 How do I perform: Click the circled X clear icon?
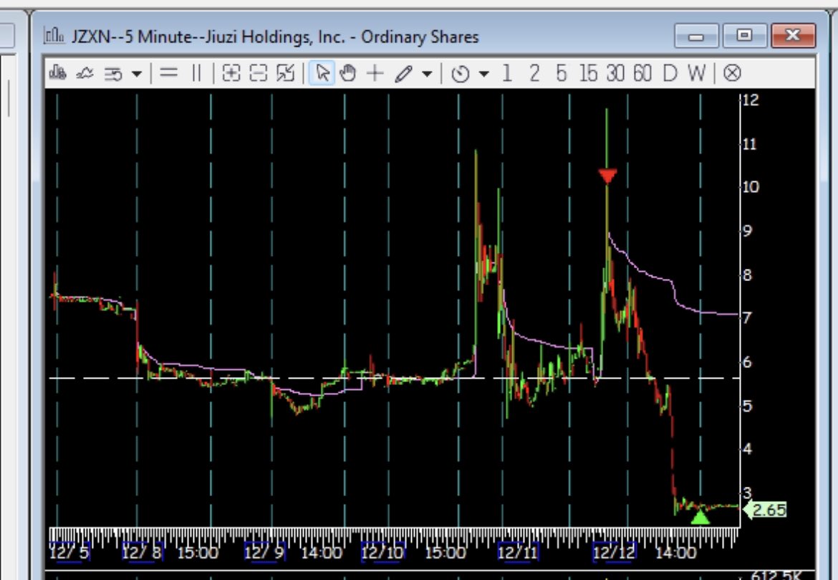pos(732,72)
